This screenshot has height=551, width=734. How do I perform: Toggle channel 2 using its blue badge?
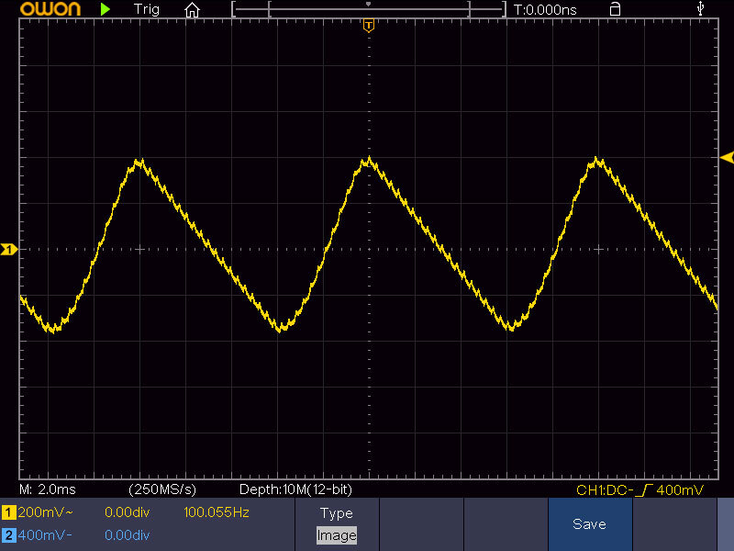point(9,534)
